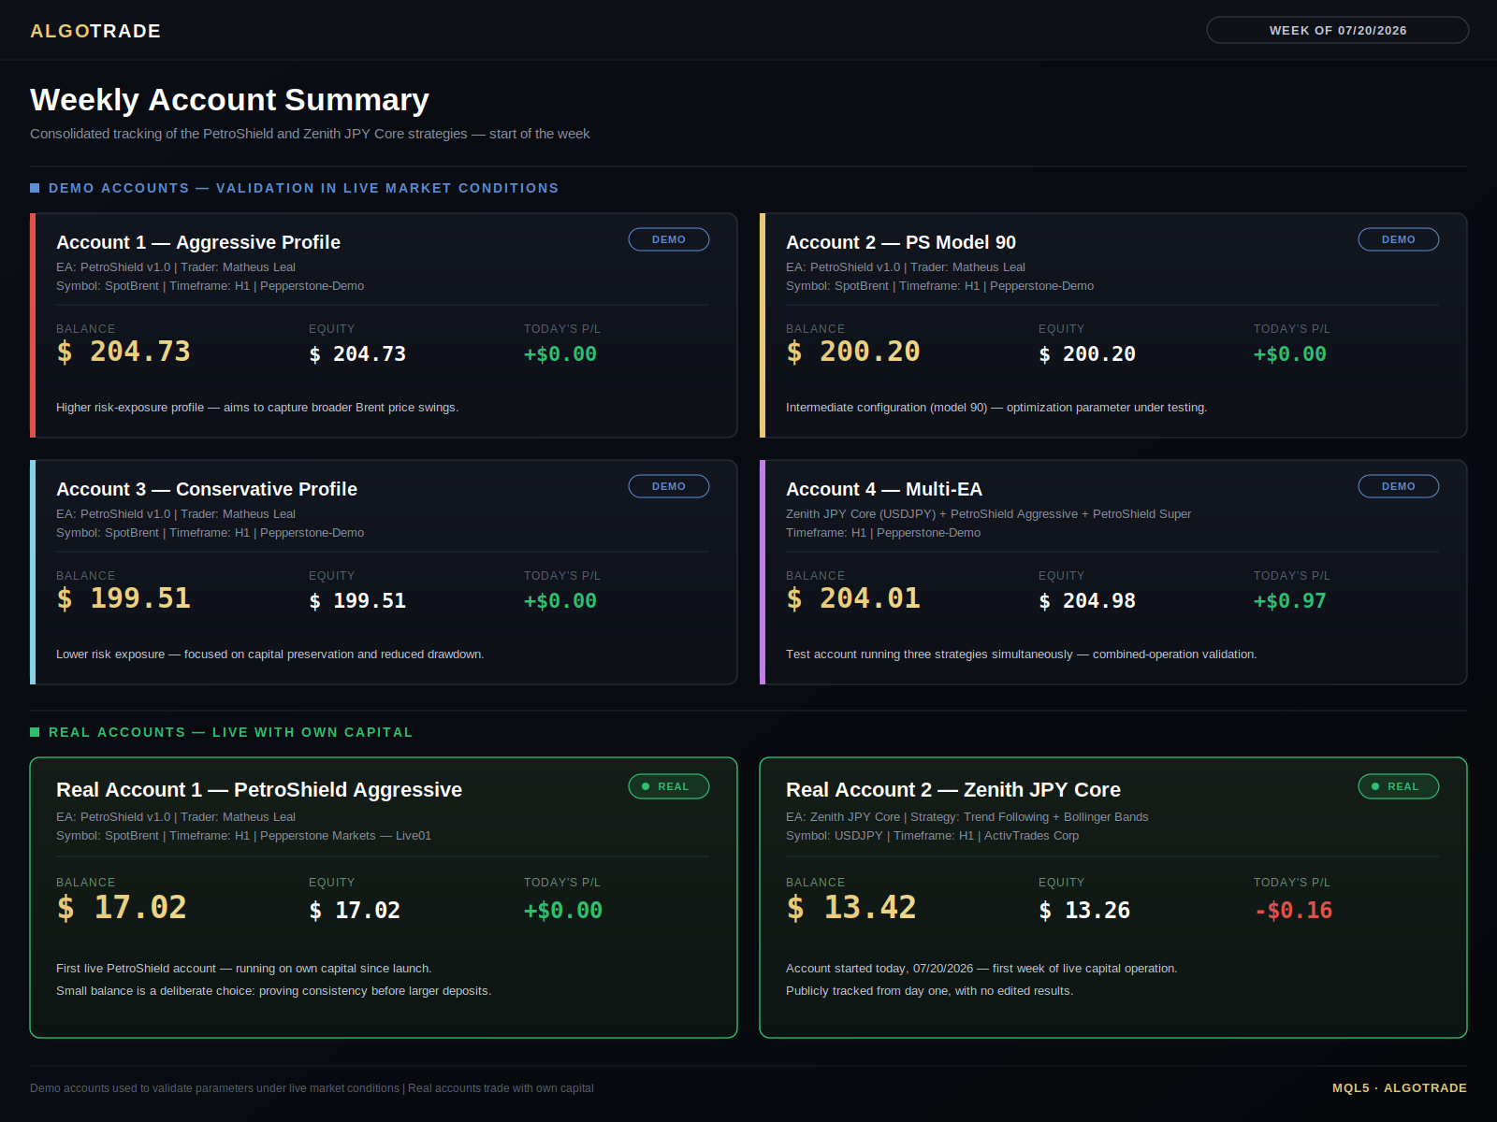The image size is (1497, 1122).
Task: Click the green square beside Real Accounts heading
Action: 35,732
